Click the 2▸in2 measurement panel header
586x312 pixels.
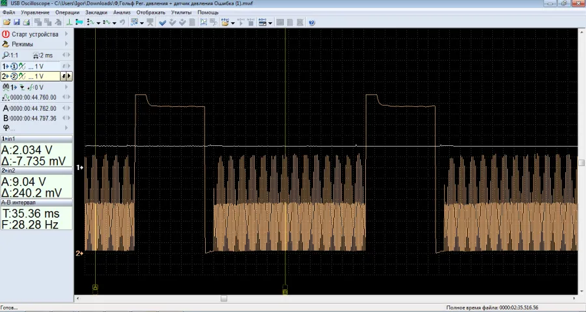click(36, 171)
